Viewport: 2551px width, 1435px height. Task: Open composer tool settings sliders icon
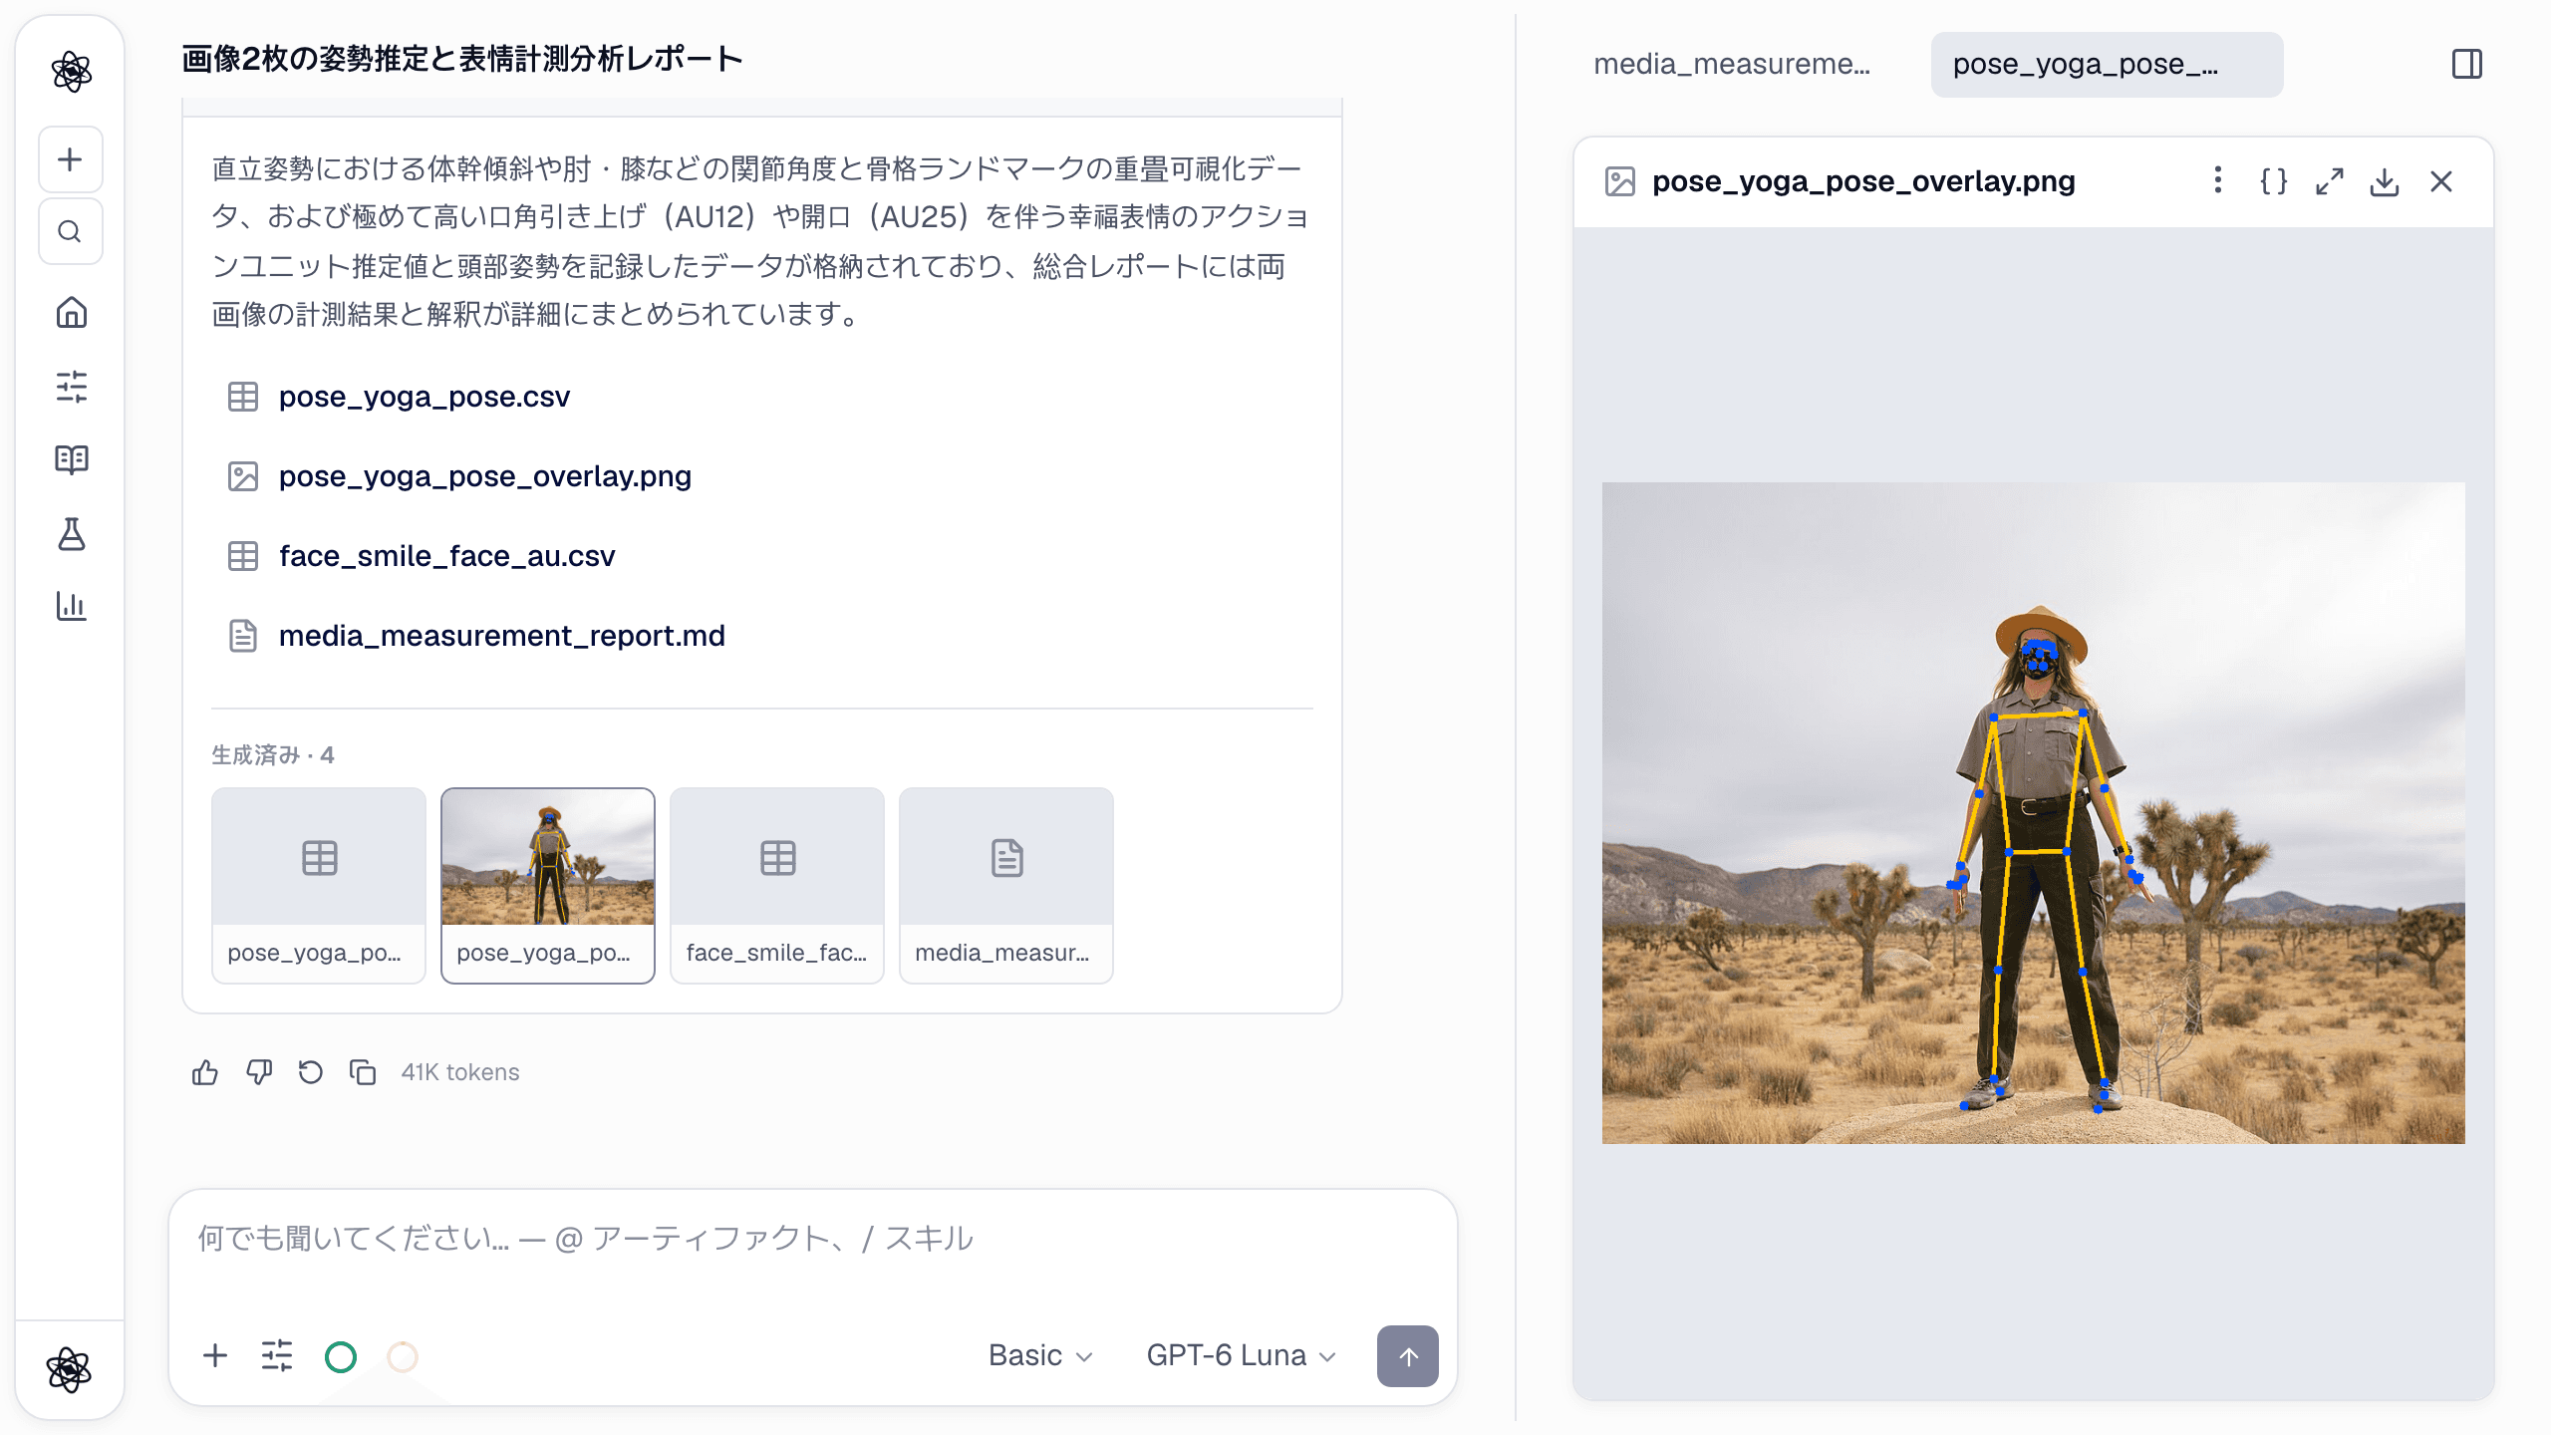tap(277, 1355)
